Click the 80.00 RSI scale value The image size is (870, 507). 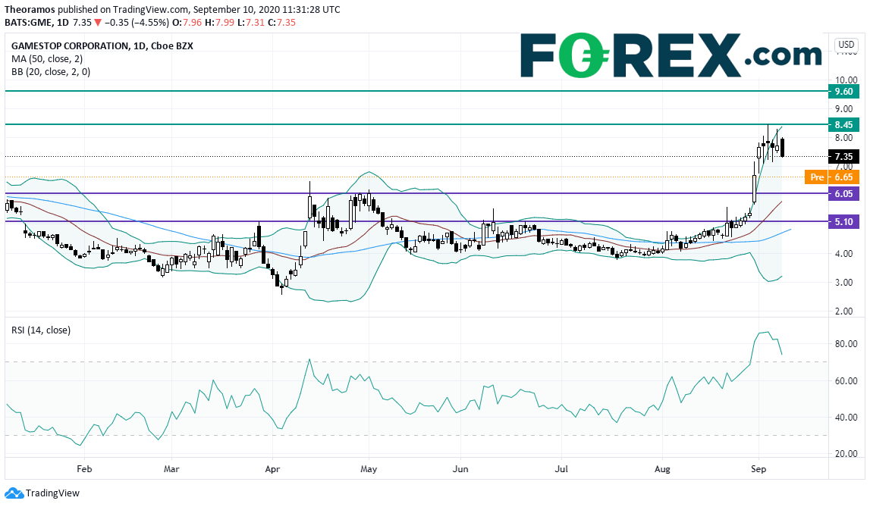click(x=846, y=344)
